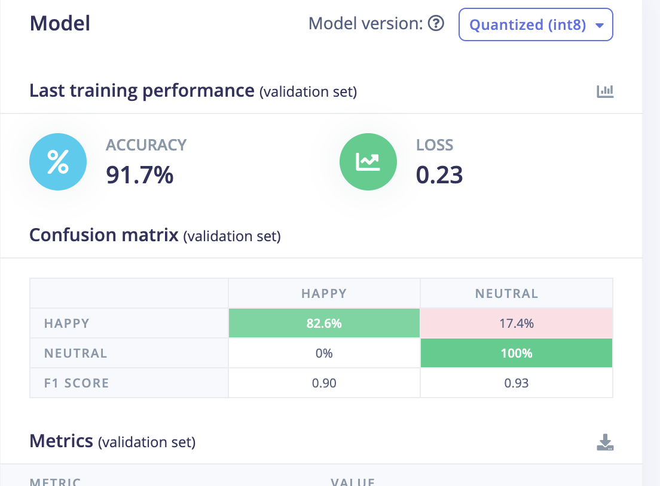Show the training performance chart icon
Screen dimensions: 660x486
[x=605, y=91]
